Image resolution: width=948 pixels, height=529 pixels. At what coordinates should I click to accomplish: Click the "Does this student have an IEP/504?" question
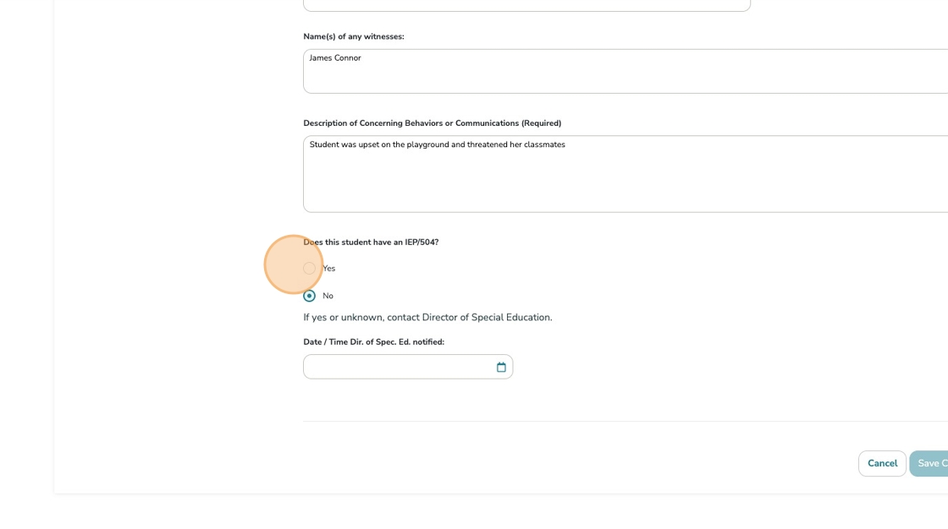click(x=372, y=243)
